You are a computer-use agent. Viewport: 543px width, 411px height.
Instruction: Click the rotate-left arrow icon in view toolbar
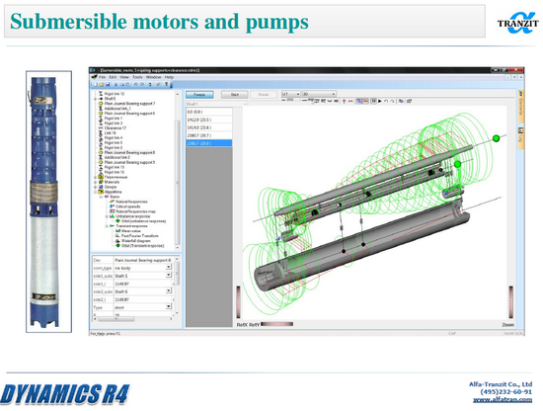coord(386,101)
